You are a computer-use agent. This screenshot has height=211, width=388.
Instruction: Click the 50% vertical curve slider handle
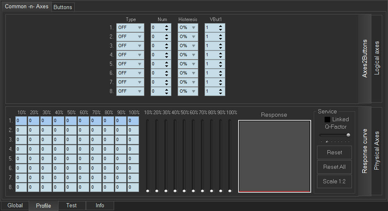coord(184,191)
